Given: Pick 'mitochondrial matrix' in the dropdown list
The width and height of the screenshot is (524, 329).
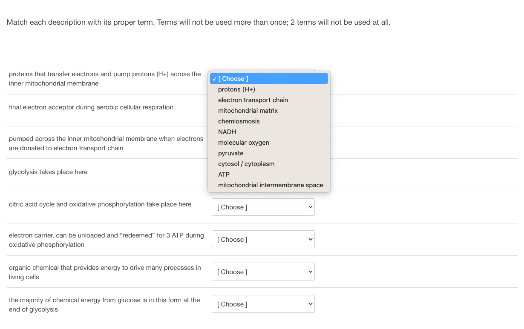Looking at the screenshot, I should (x=248, y=111).
